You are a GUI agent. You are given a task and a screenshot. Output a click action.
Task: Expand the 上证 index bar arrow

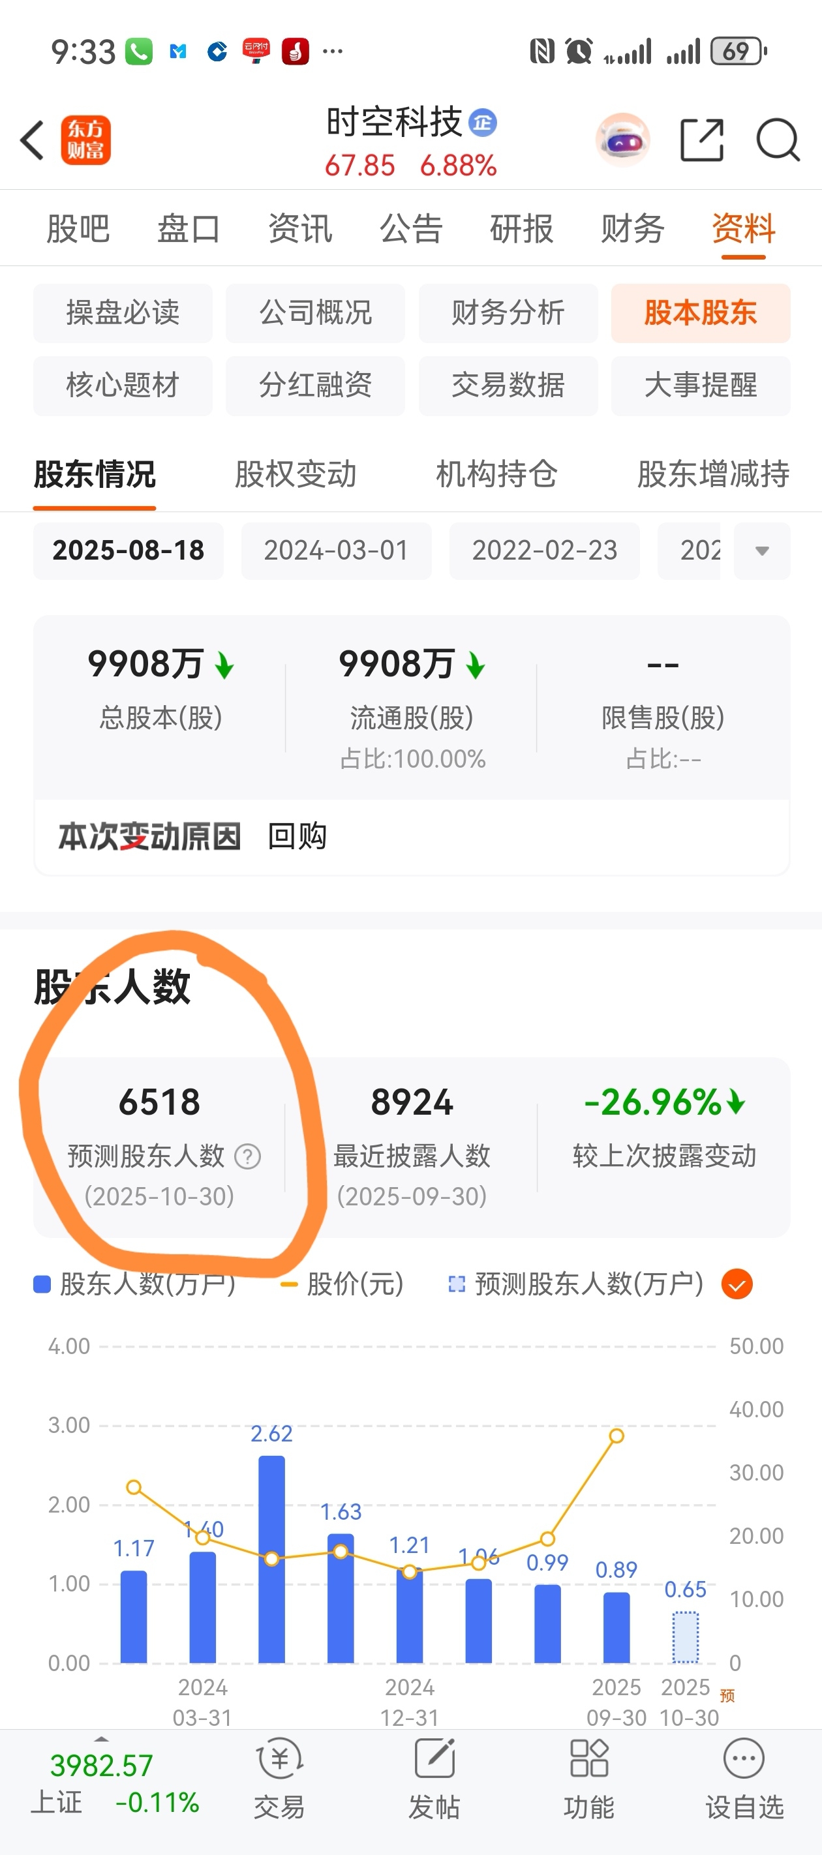click(102, 1738)
